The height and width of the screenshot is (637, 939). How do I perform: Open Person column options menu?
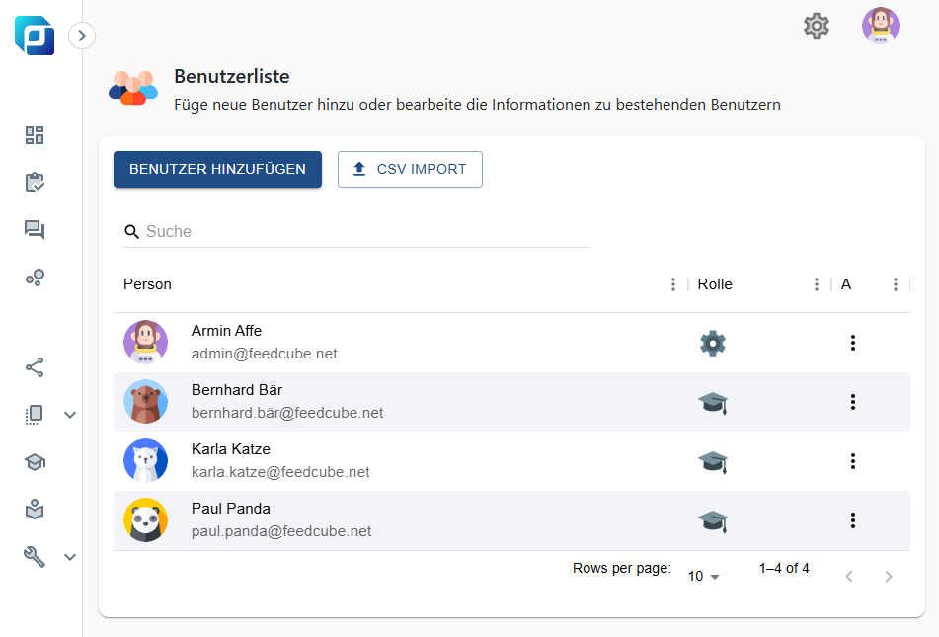pos(673,284)
